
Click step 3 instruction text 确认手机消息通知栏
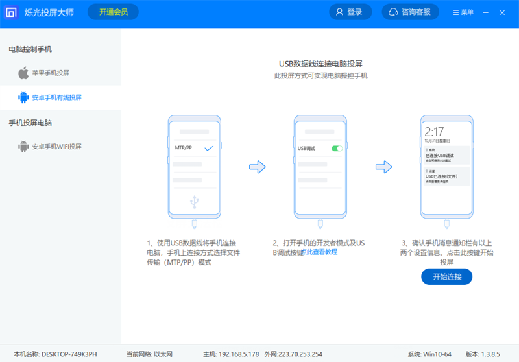tap(446, 253)
